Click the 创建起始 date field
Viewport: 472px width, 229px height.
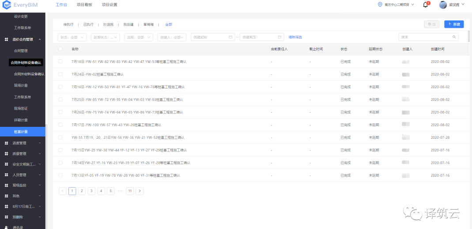(213, 37)
